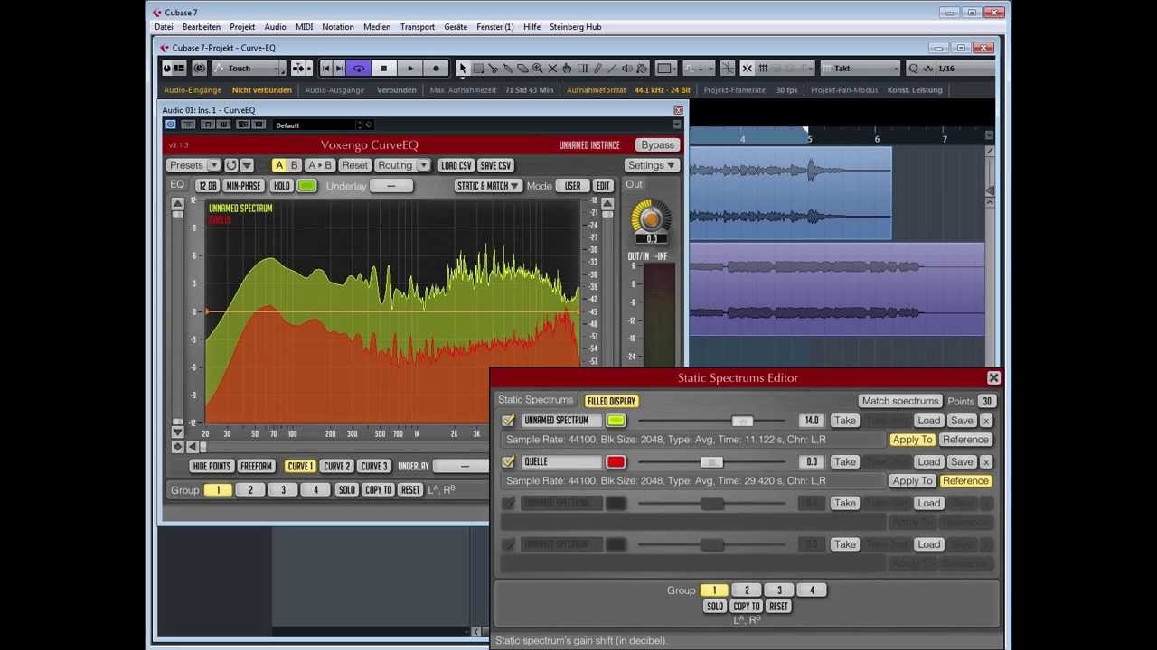The width and height of the screenshot is (1157, 650).
Task: Click the plugin power icon in CurveEQ header
Action: click(170, 125)
